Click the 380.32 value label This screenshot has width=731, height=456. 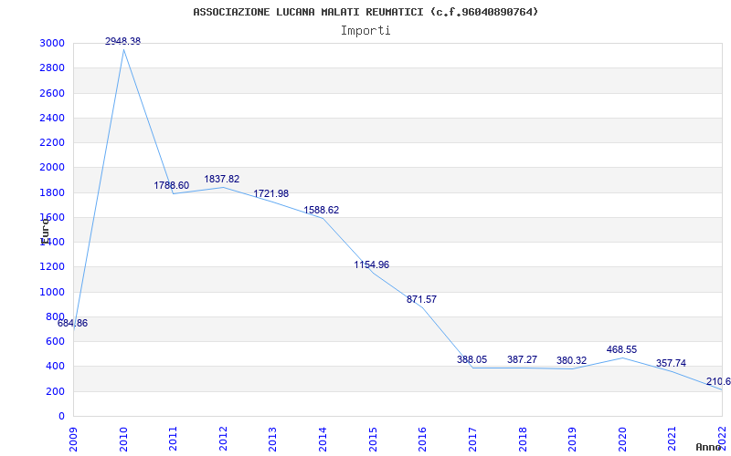pyautogui.click(x=572, y=360)
